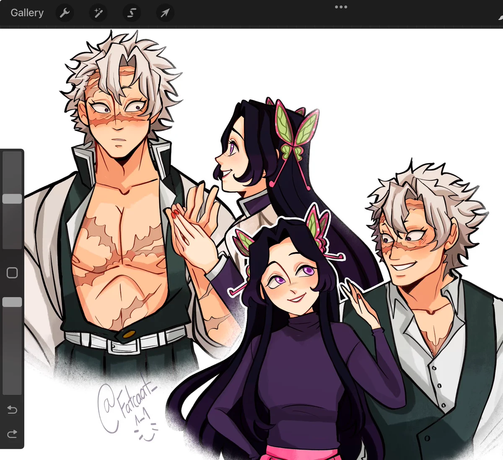Image resolution: width=503 pixels, height=460 pixels.
Task: Redo the last undone stroke
Action: pyautogui.click(x=12, y=434)
